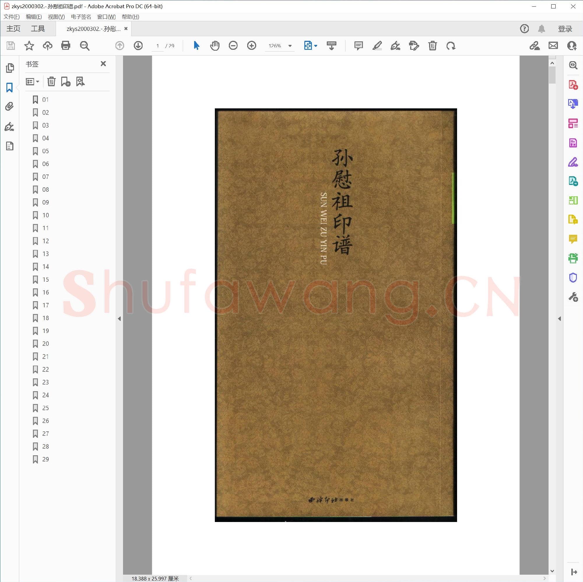This screenshot has height=582, width=583.
Task: Open the 视图 menu
Action: pos(56,17)
